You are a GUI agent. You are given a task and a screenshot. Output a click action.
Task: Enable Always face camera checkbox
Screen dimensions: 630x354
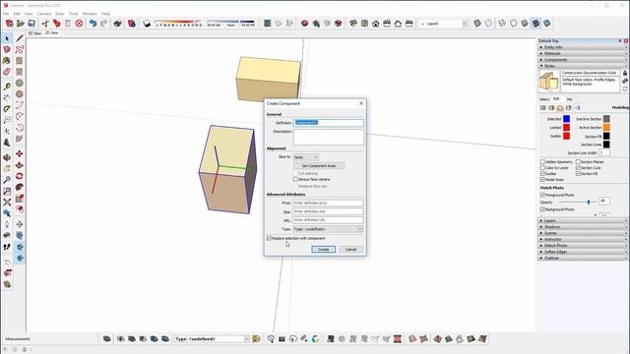click(x=295, y=179)
